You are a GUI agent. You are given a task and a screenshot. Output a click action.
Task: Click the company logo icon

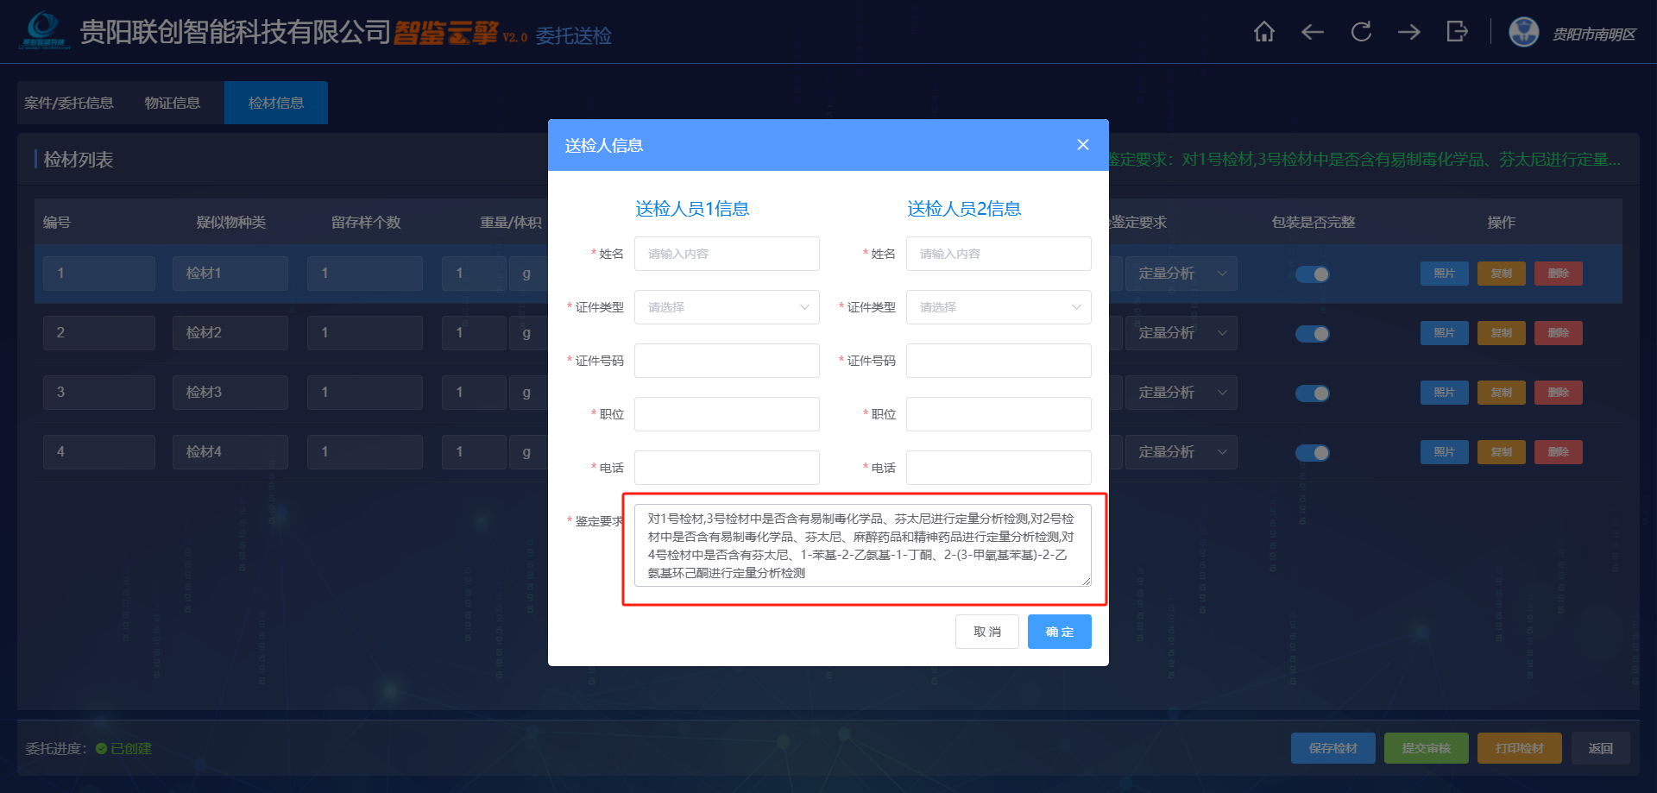(x=43, y=30)
